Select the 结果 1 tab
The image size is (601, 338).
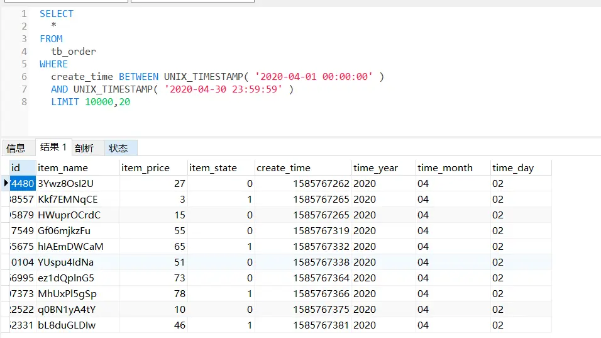[53, 147]
